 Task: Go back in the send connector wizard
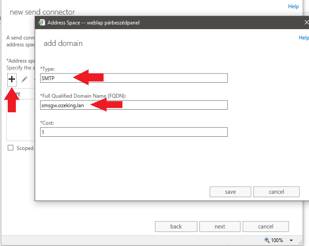pyautogui.click(x=176, y=227)
